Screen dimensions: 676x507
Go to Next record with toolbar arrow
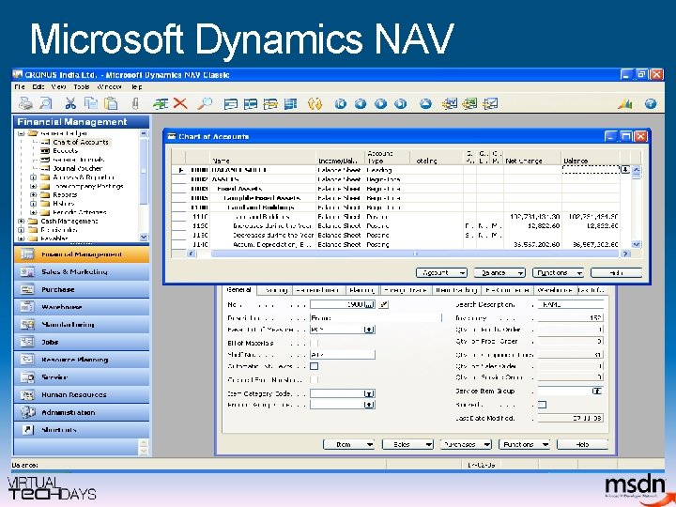coord(380,103)
